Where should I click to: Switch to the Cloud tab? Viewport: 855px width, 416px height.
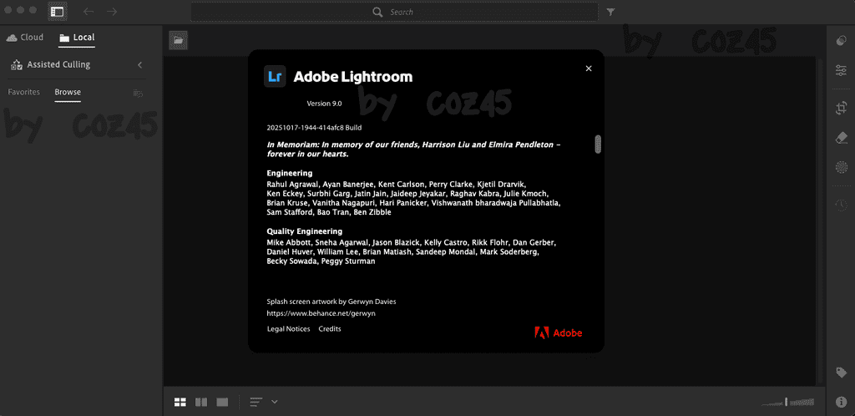(x=25, y=37)
